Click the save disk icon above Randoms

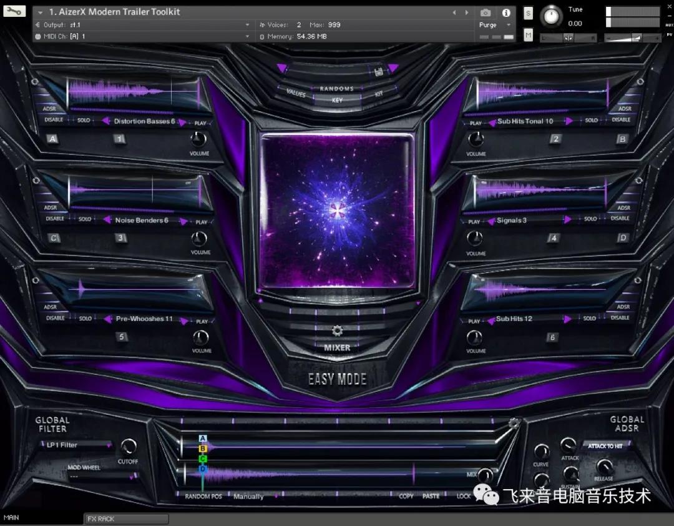coord(378,71)
